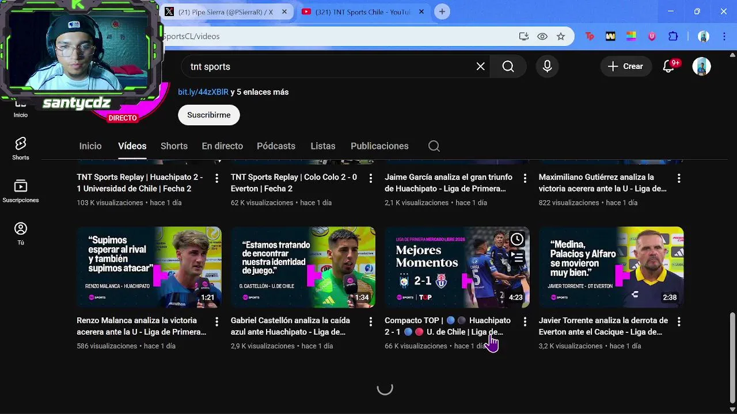The height and width of the screenshot is (414, 737).
Task: Open the rainbow stripes browser extension
Action: [x=631, y=36]
